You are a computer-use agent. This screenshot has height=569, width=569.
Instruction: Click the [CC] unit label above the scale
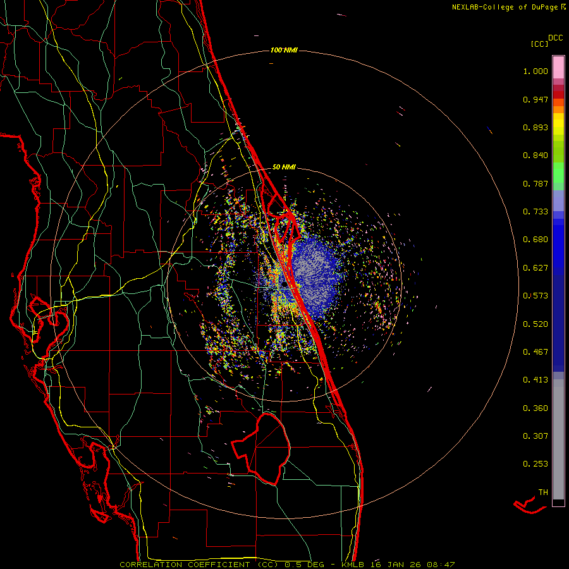(x=539, y=44)
